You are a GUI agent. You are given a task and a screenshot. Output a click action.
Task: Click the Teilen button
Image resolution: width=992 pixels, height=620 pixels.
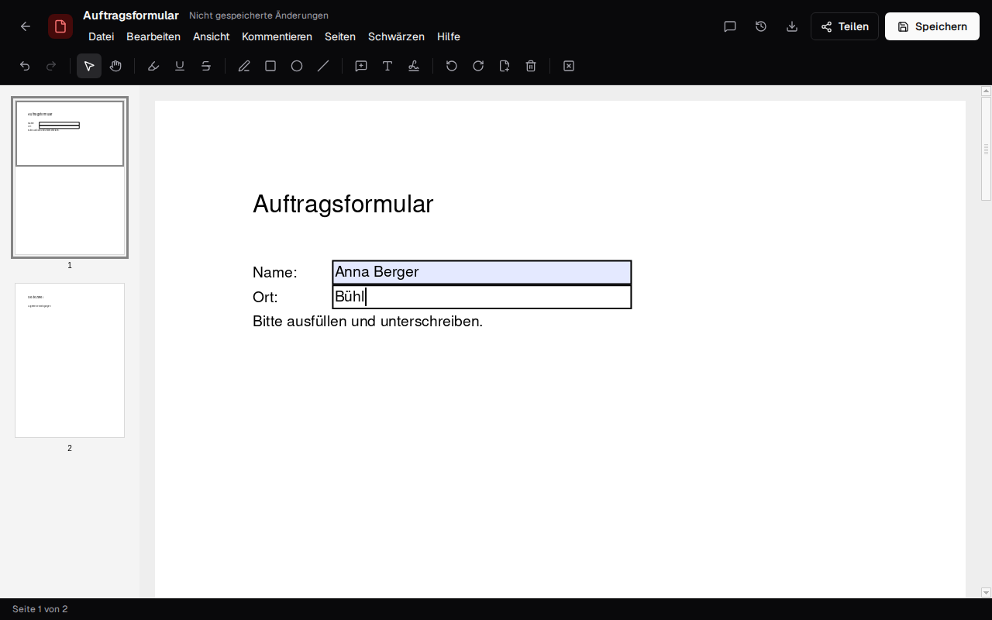845,26
